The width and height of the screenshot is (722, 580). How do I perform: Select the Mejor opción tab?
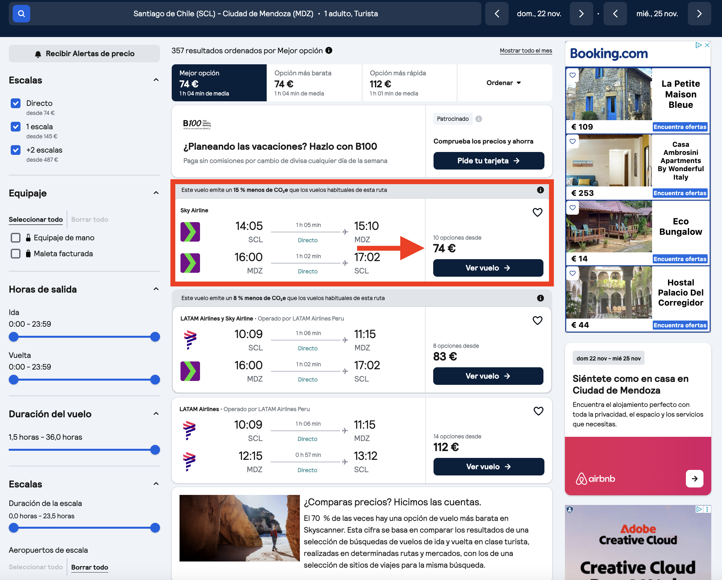(x=219, y=82)
